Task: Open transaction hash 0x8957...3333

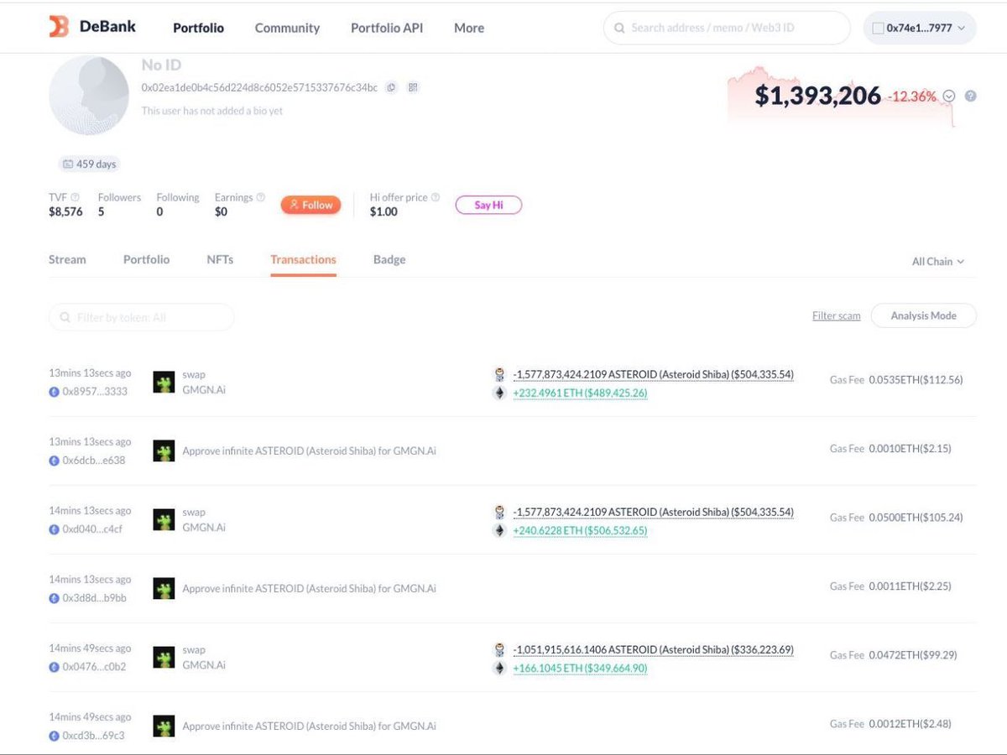Action: click(95, 392)
